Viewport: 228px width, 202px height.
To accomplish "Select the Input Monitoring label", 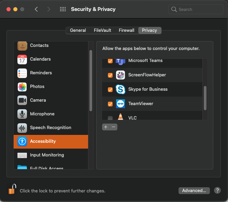I will [x=47, y=155].
